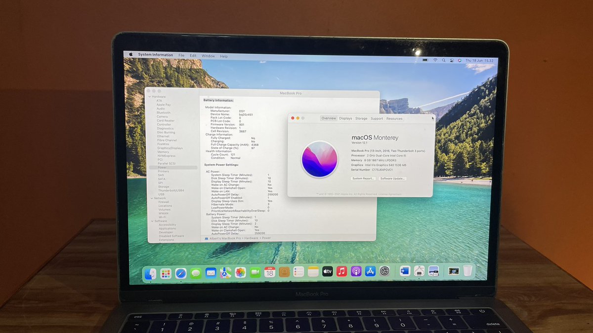Open the Edit menu

coord(193,56)
